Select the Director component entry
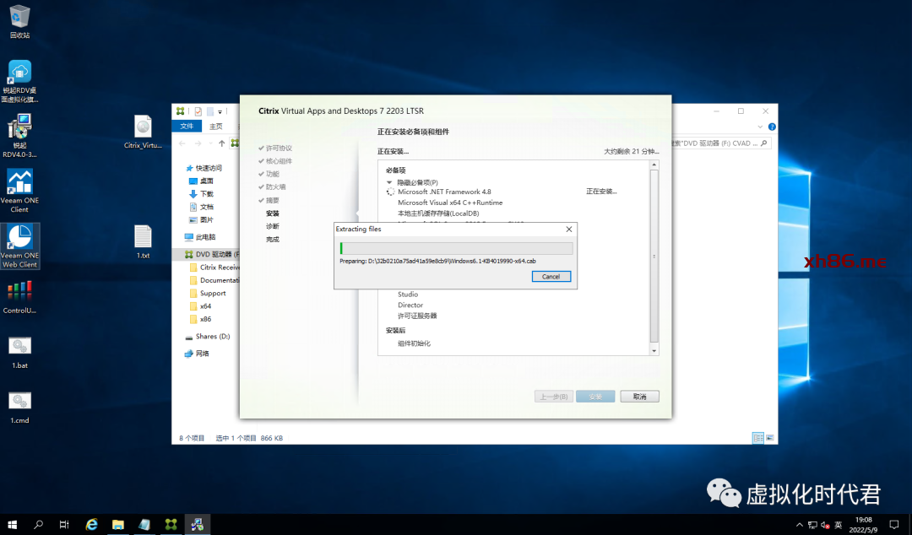Viewport: 912px width, 535px height. [x=410, y=305]
